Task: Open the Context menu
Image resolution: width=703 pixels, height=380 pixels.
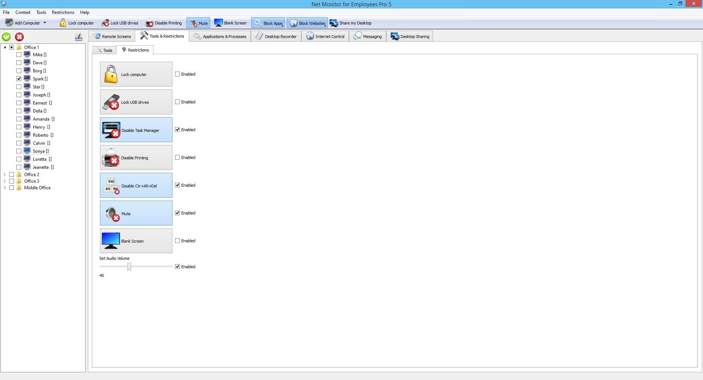Action: [23, 12]
